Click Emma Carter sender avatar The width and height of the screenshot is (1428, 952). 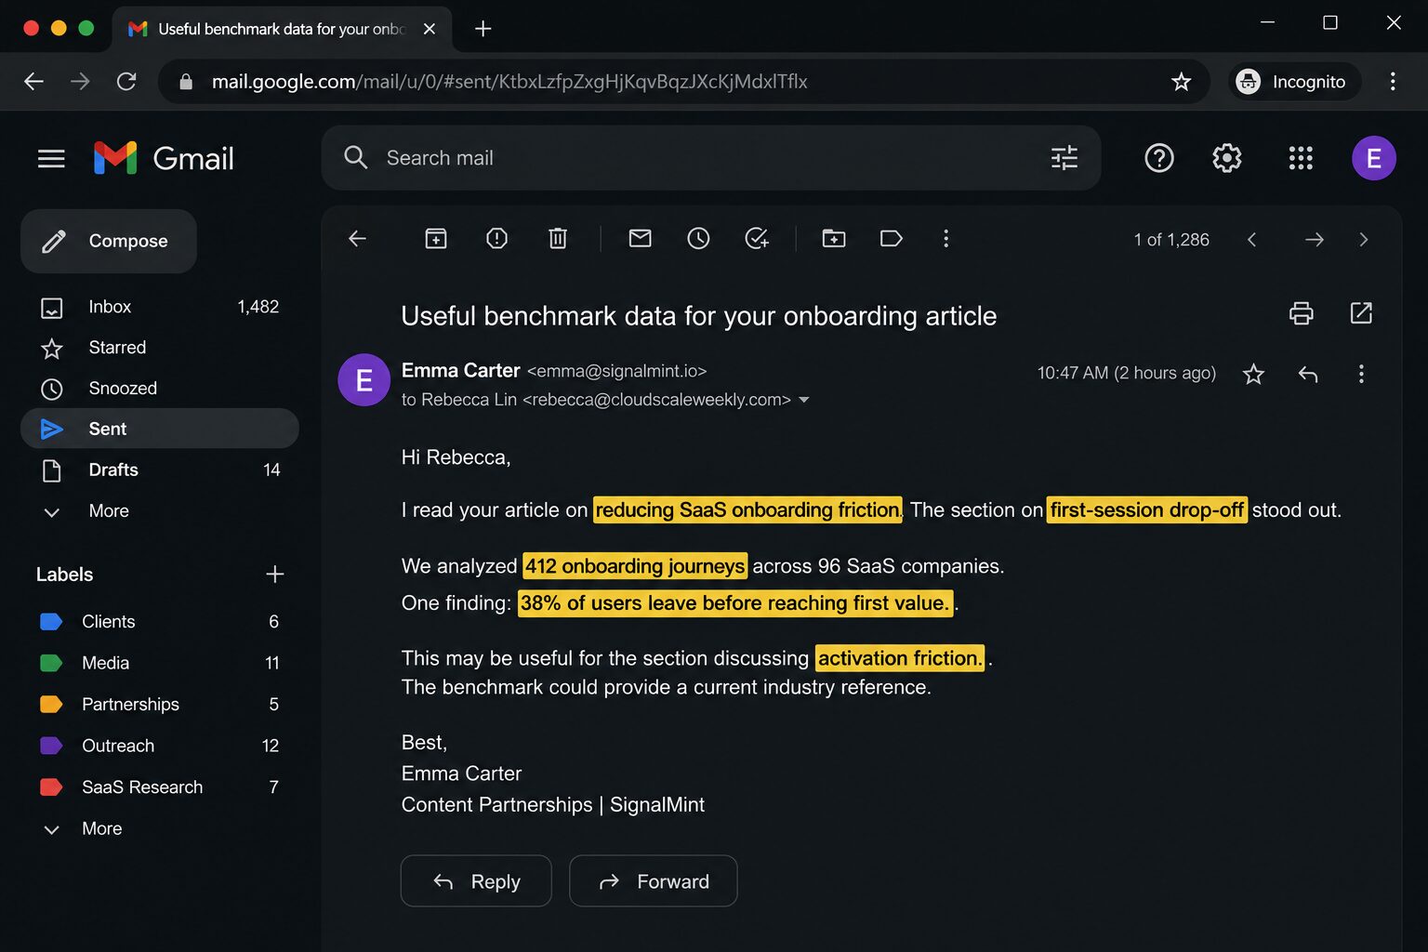364,380
